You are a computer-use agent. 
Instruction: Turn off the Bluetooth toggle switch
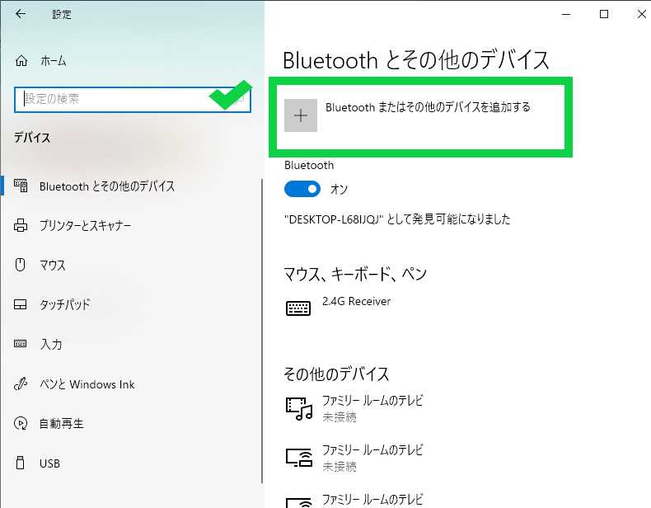[302, 189]
